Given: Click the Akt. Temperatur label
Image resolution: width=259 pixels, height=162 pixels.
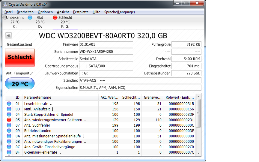Looking at the screenshot, I should click(19, 73).
